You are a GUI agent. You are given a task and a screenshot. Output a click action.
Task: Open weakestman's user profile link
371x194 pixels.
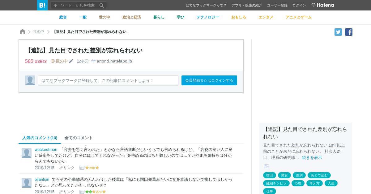click(x=46, y=149)
